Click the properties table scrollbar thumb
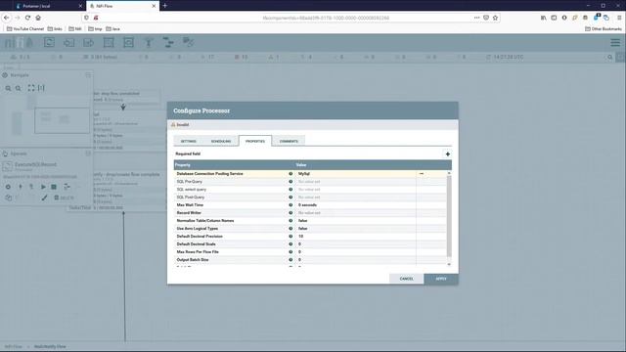Viewport: 626px width, 352px height. (449, 216)
